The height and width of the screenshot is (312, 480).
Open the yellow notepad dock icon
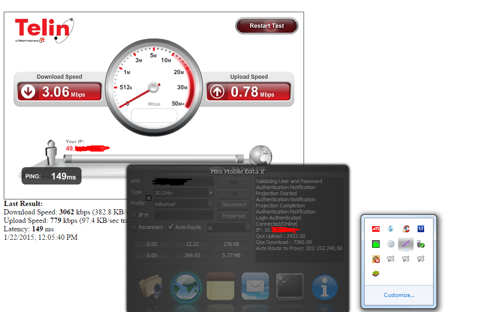221,286
